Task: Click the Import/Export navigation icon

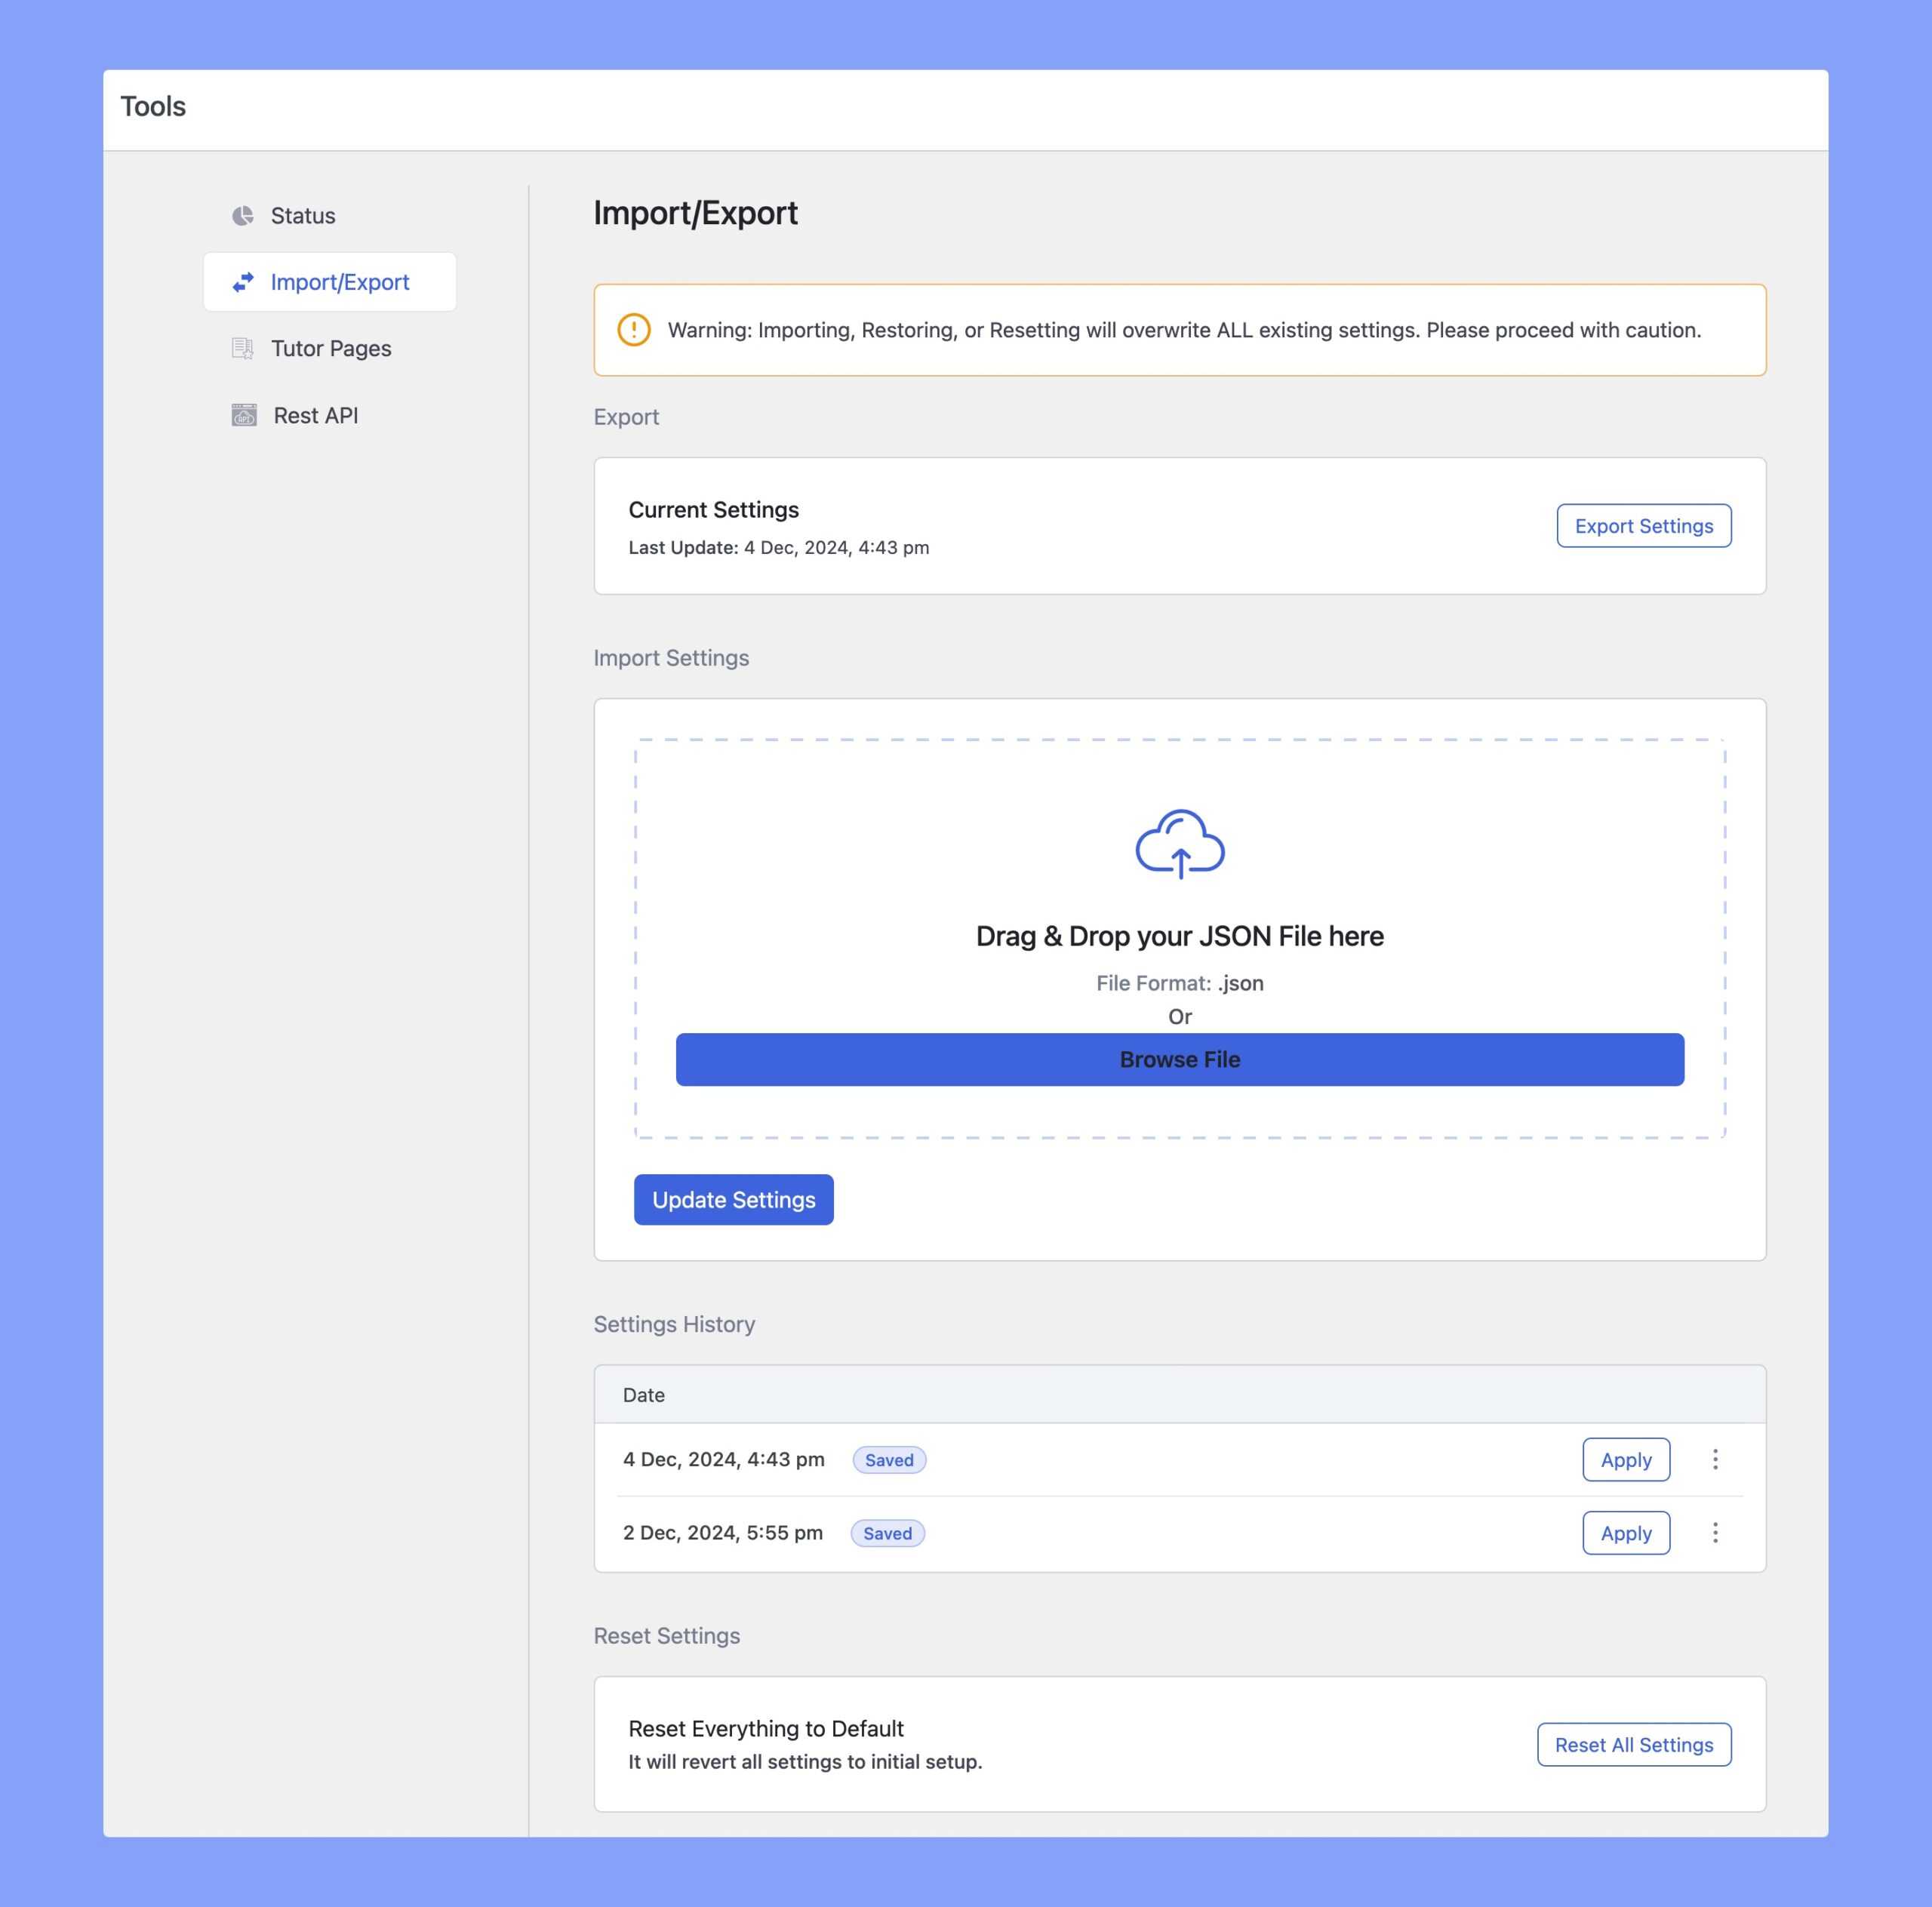Action: point(243,281)
